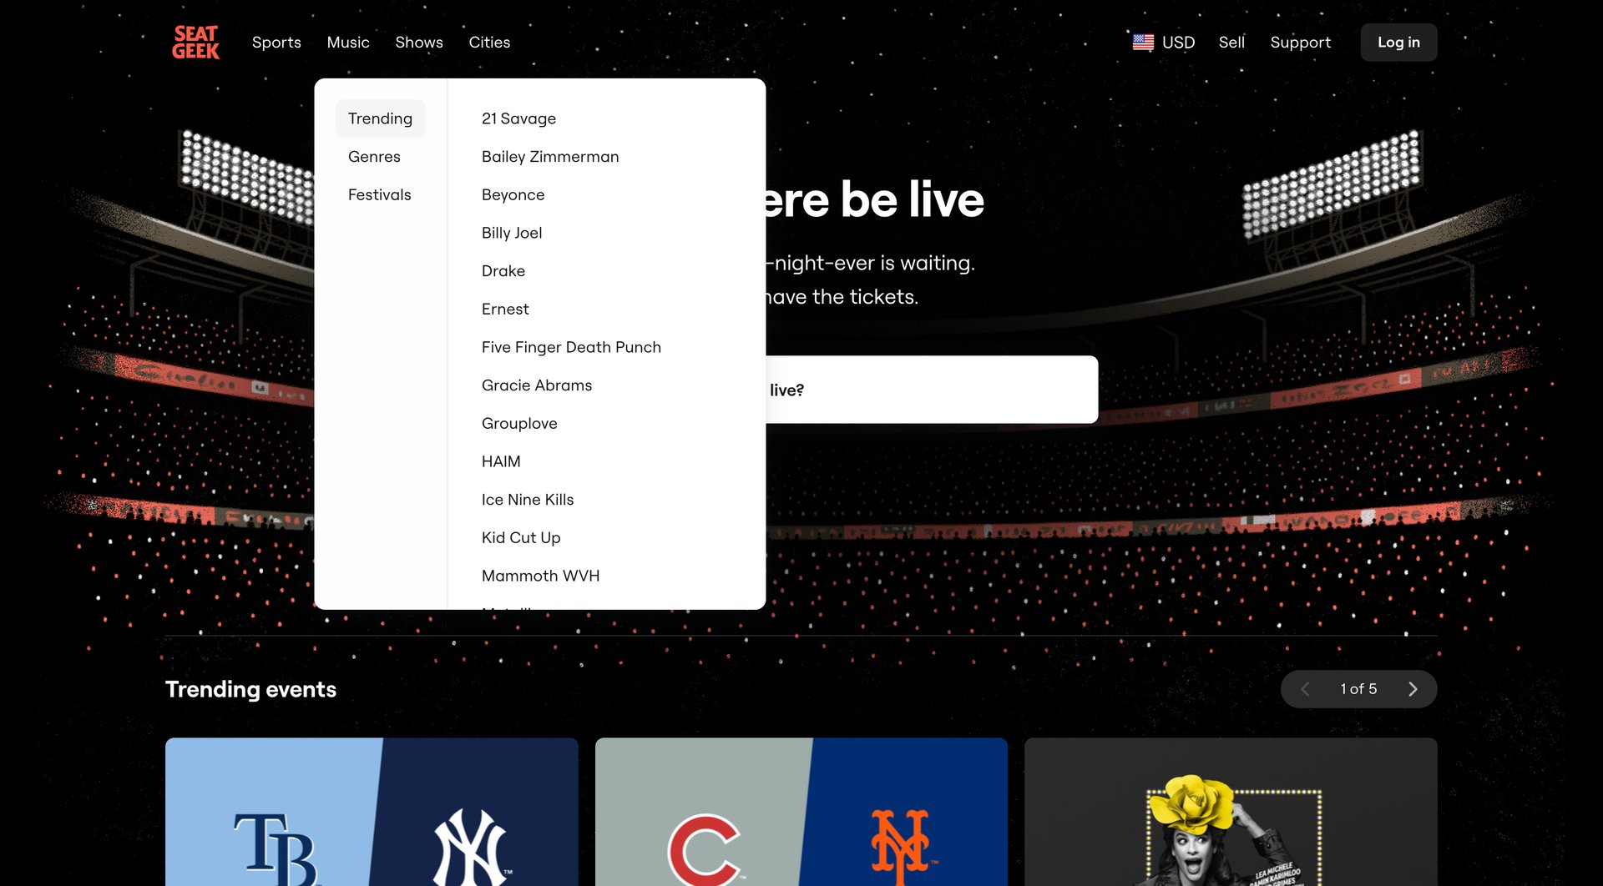Image resolution: width=1603 pixels, height=886 pixels.
Task: Switch to the Genres category
Action: point(374,156)
